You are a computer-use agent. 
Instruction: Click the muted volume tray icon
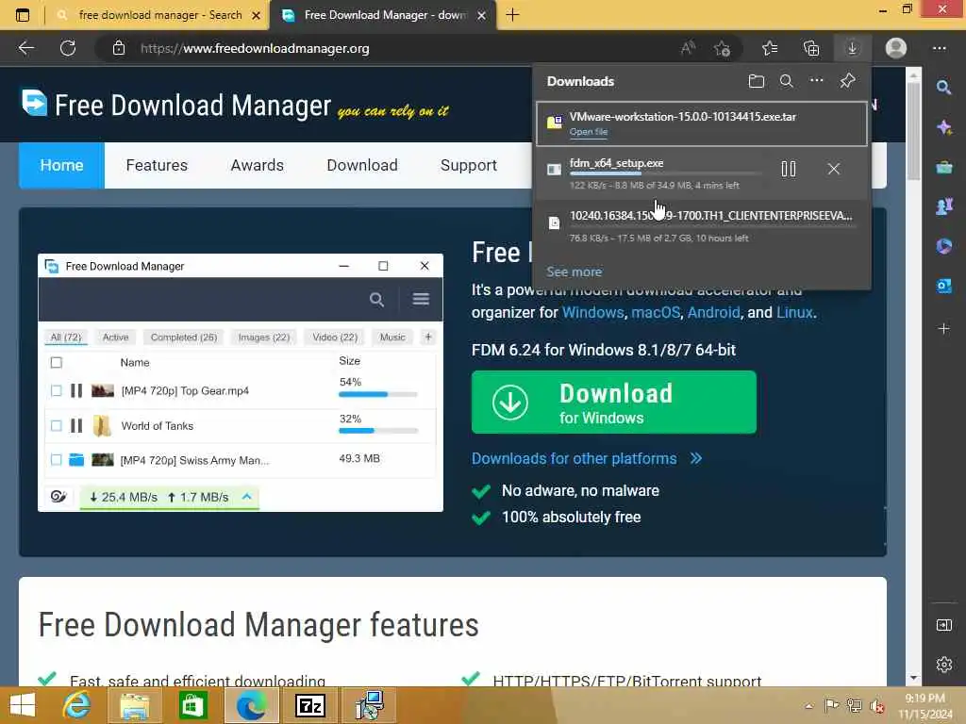click(876, 706)
